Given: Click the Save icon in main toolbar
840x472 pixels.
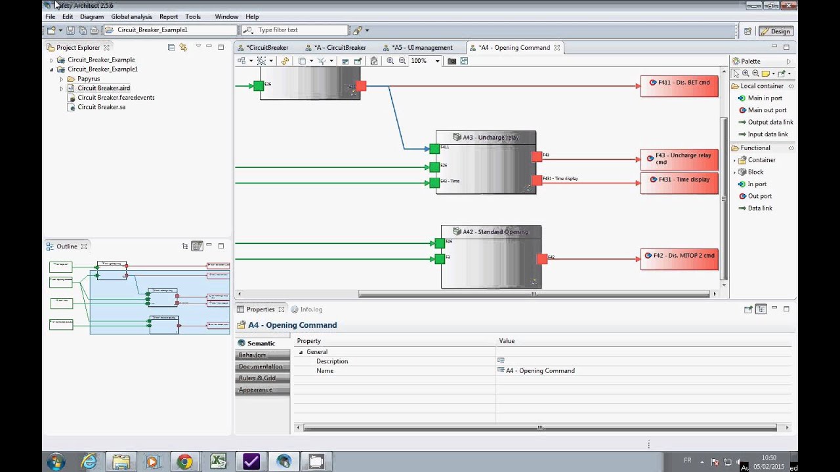Looking at the screenshot, I should pos(71,30).
